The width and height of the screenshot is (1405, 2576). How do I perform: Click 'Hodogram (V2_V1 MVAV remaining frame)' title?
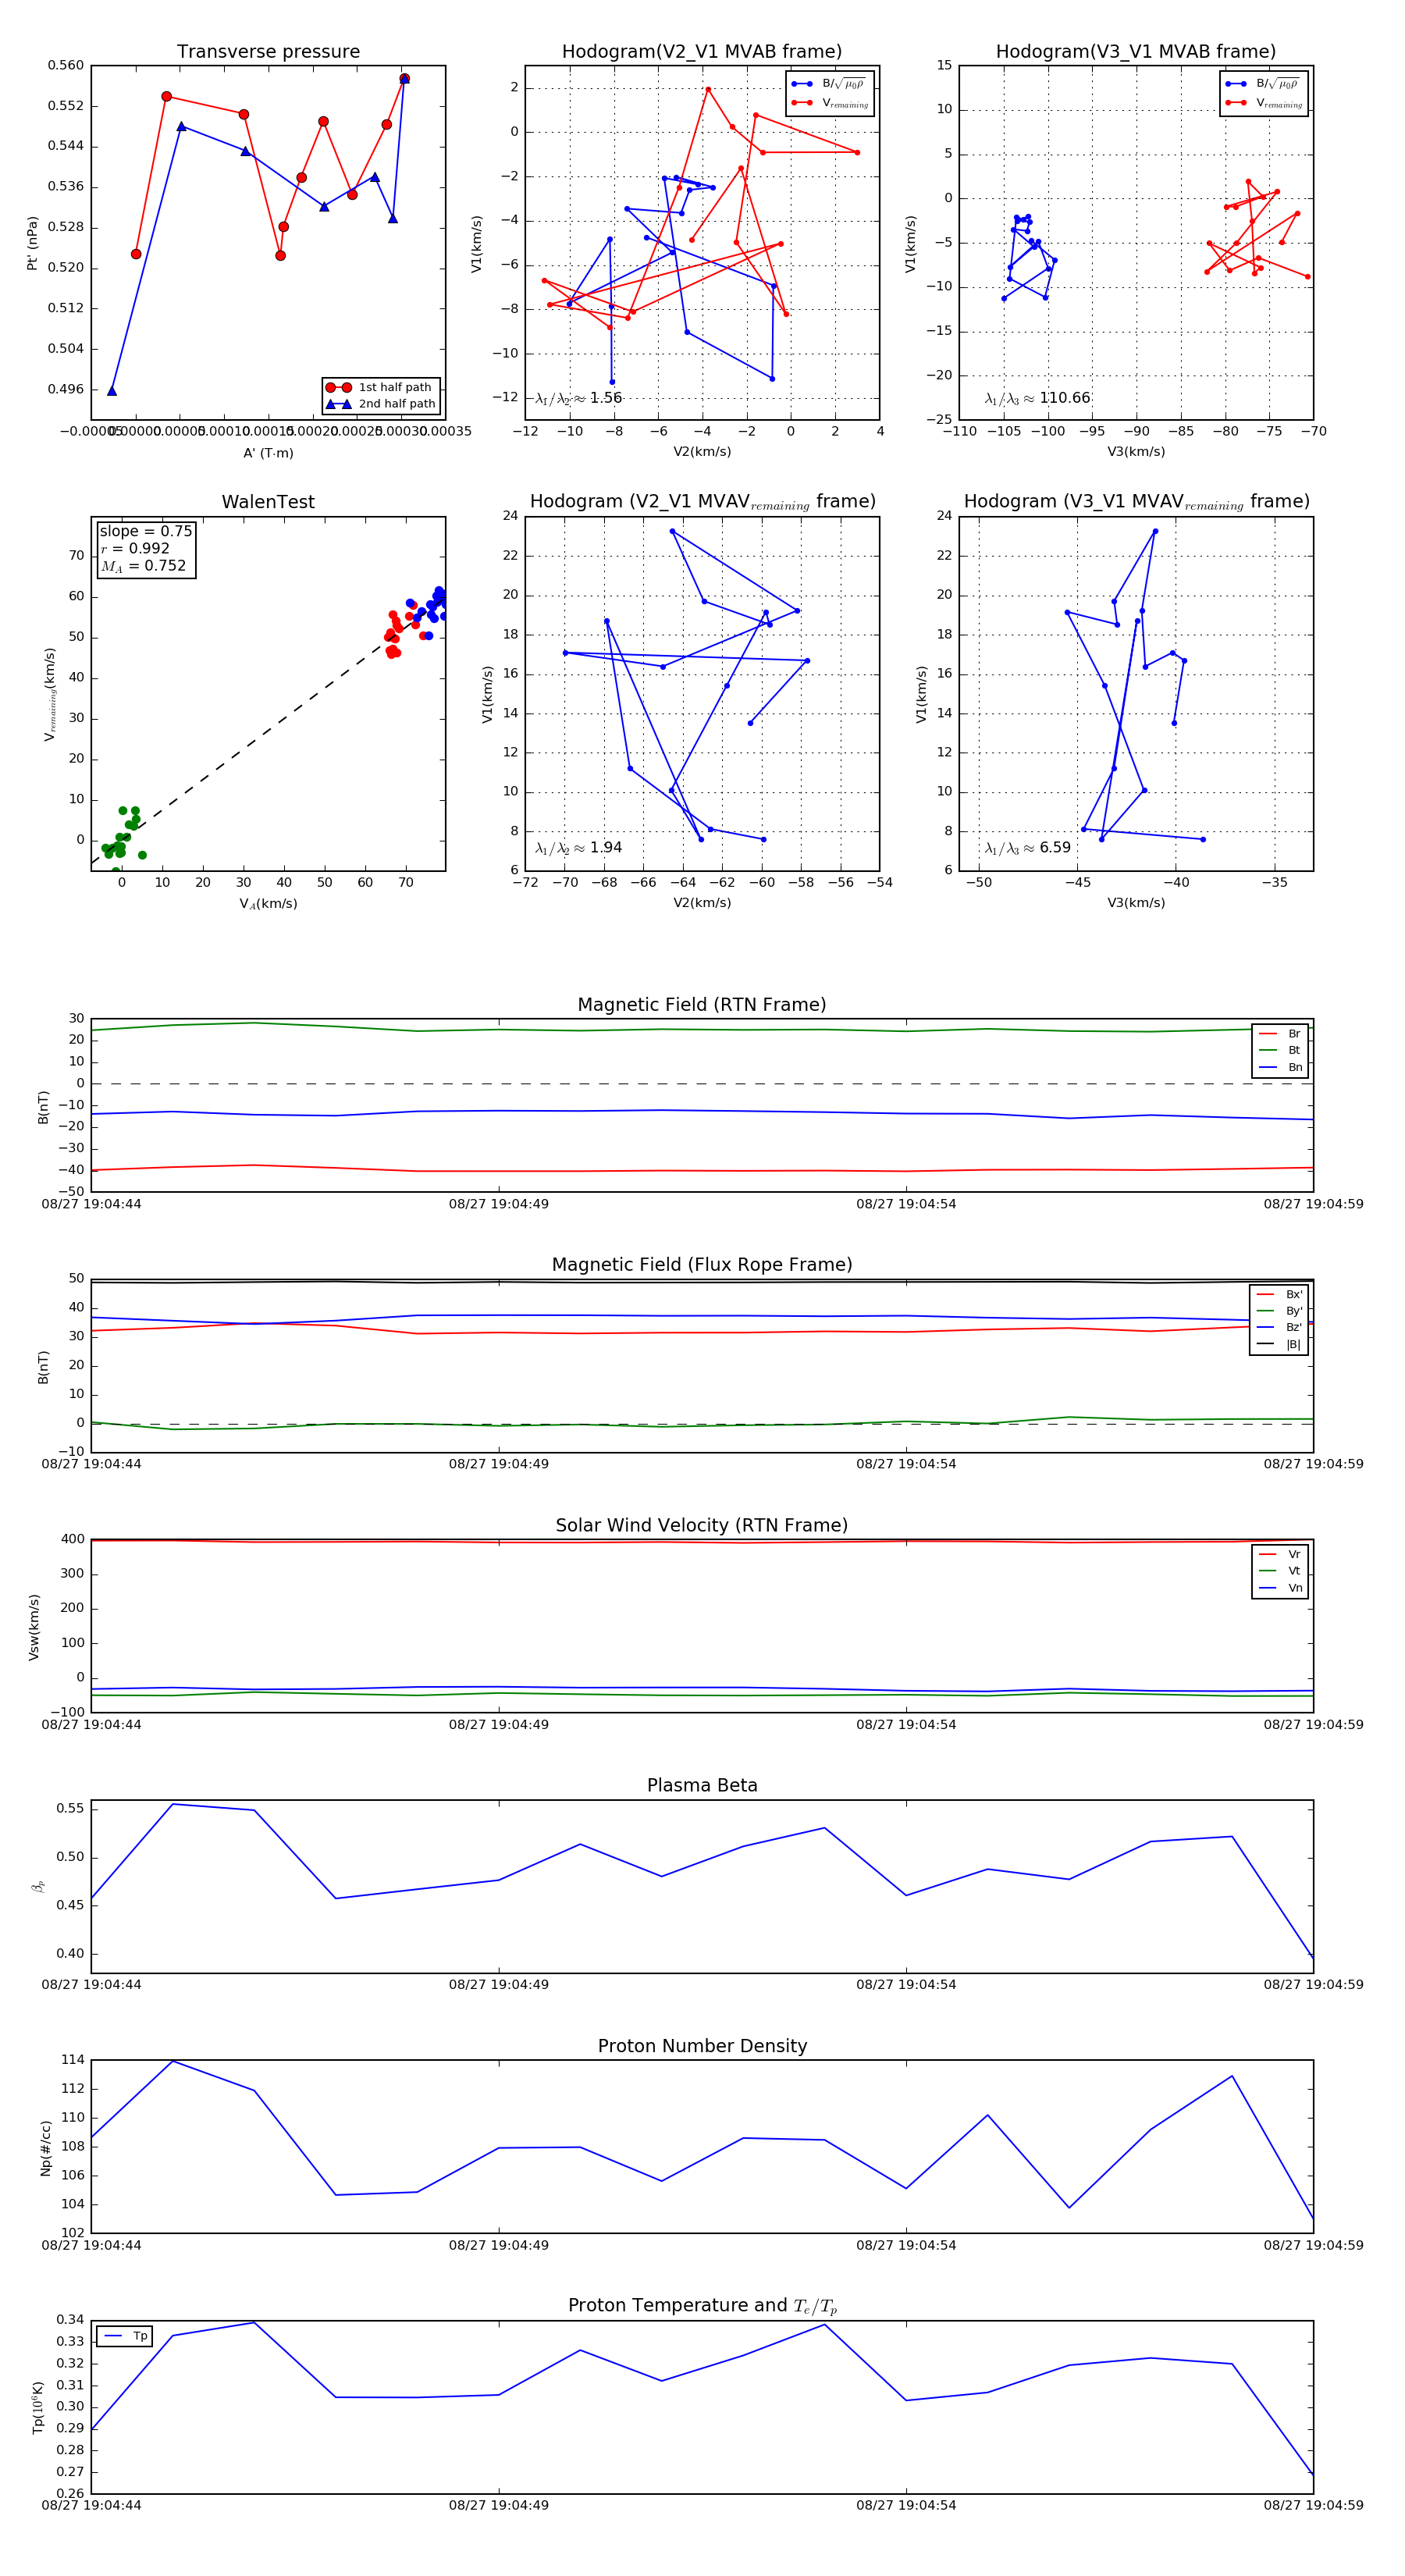(x=702, y=502)
